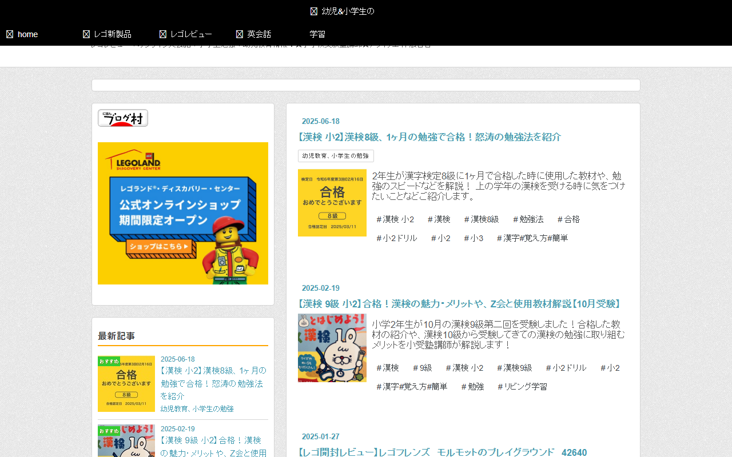Click sidebar 幼児教育、小学生の勉強 category link
This screenshot has height=457, width=732.
pyautogui.click(x=197, y=409)
